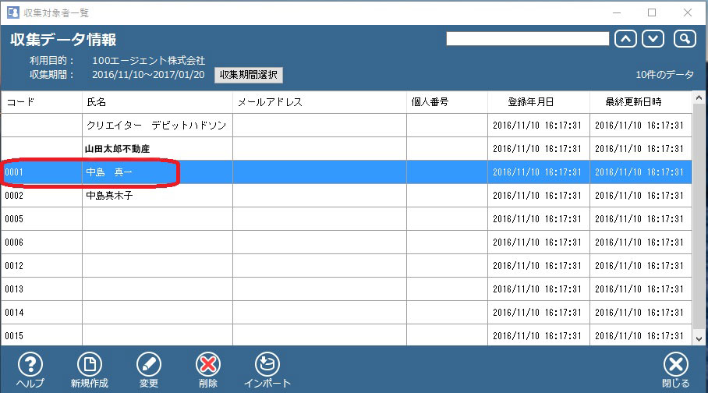Screen dimensions: 708x393
Task: Jump to next search result arrow
Action: 653,39
